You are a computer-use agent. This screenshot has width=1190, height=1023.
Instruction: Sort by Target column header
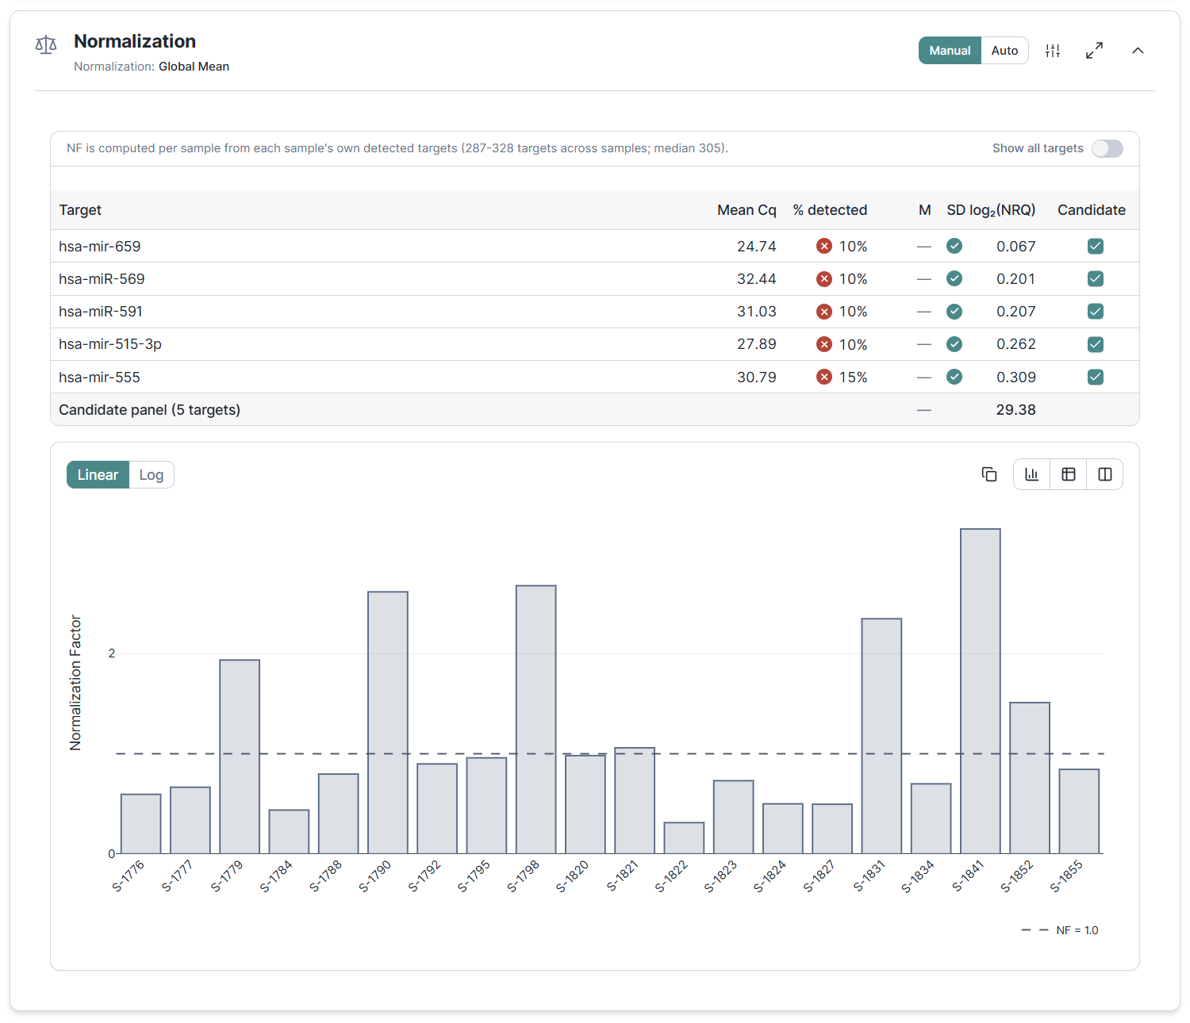(x=80, y=210)
